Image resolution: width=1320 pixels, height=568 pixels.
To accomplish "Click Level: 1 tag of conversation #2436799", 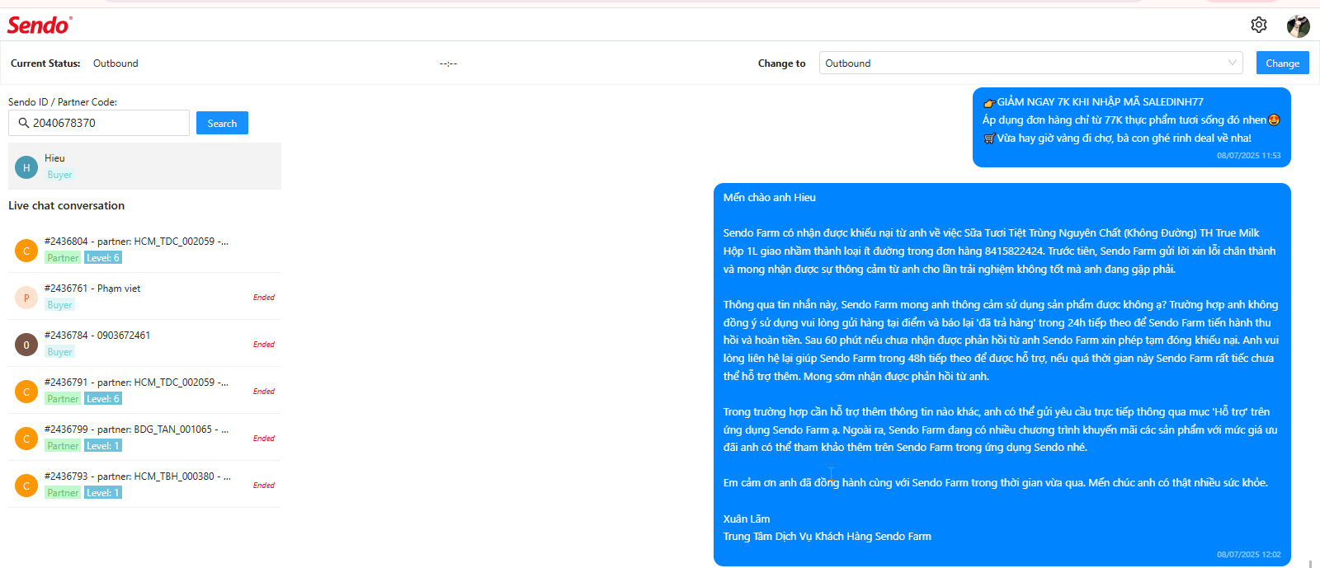I will tap(103, 446).
